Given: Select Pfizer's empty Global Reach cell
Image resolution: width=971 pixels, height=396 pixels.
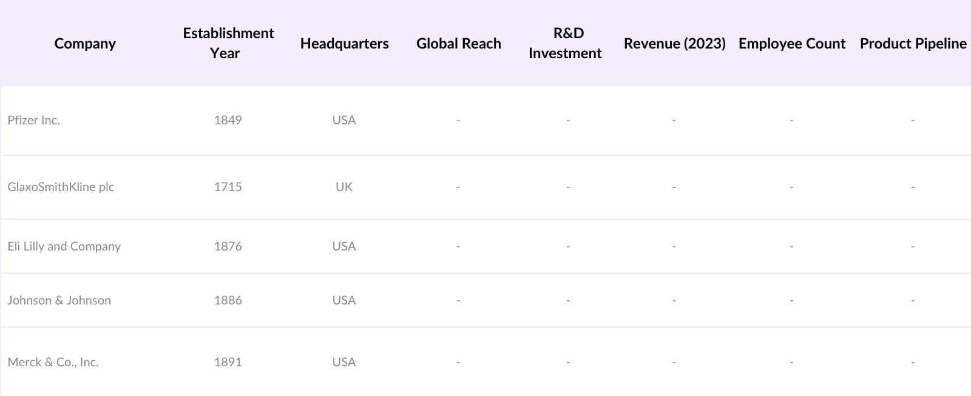Looking at the screenshot, I should 458,120.
